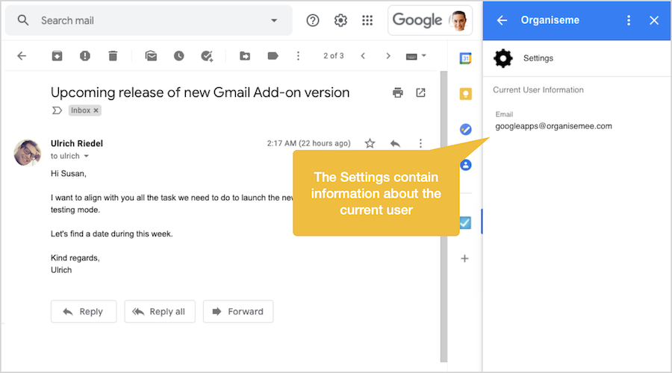Open the Google account avatar
Screen dimensions: 672x373
(458, 21)
